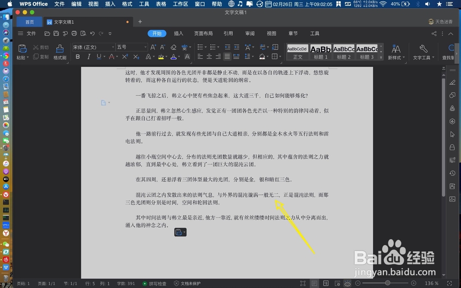The width and height of the screenshot is (461, 288).
Task: Toggle spell check (拼写检查) in status bar
Action: pyautogui.click(x=154, y=283)
